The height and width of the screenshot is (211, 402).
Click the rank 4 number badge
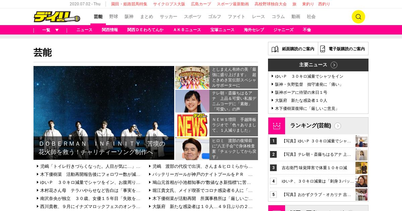coord(273,181)
